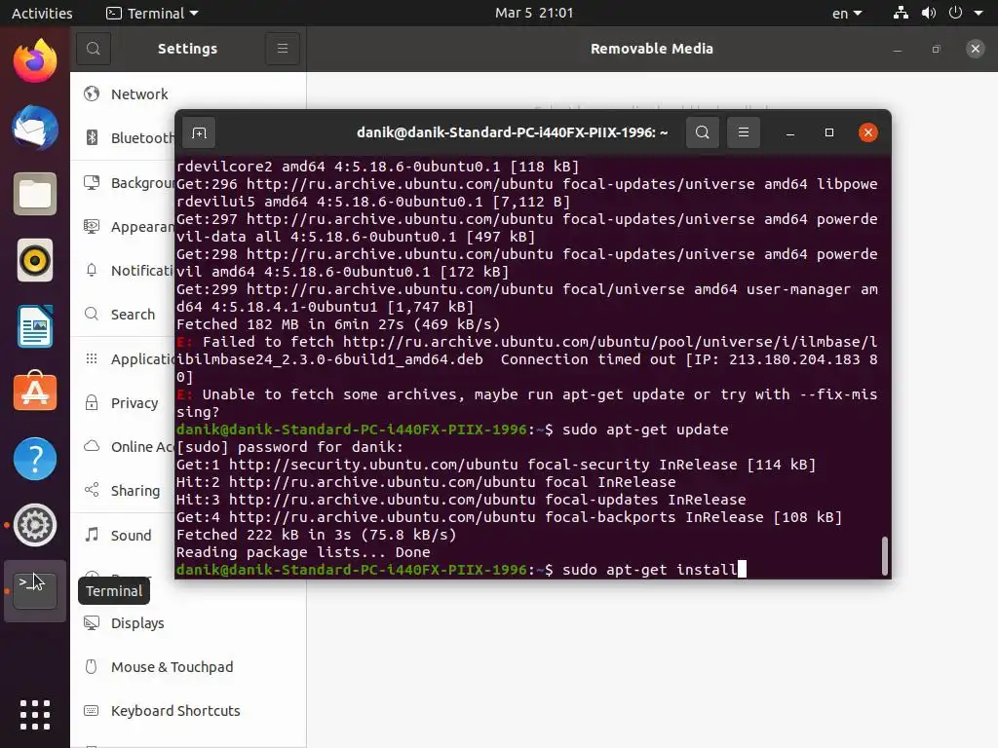Close the Terminal window
Viewport: 998px width, 748px height.
coord(868,132)
